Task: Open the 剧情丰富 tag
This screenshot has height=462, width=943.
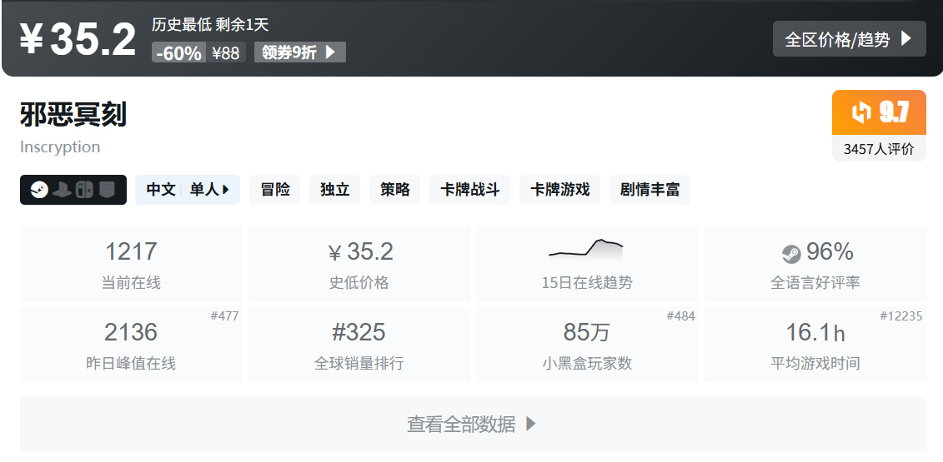Action: (x=650, y=190)
